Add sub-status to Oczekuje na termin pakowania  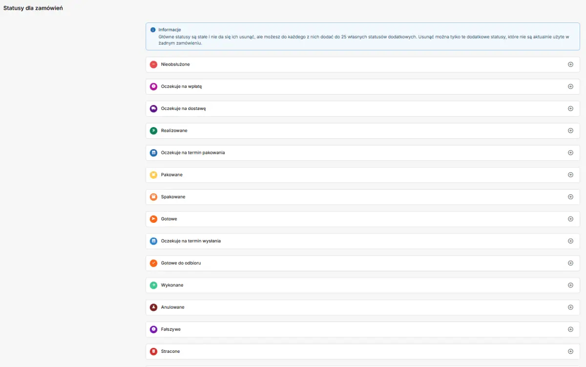[570, 152]
